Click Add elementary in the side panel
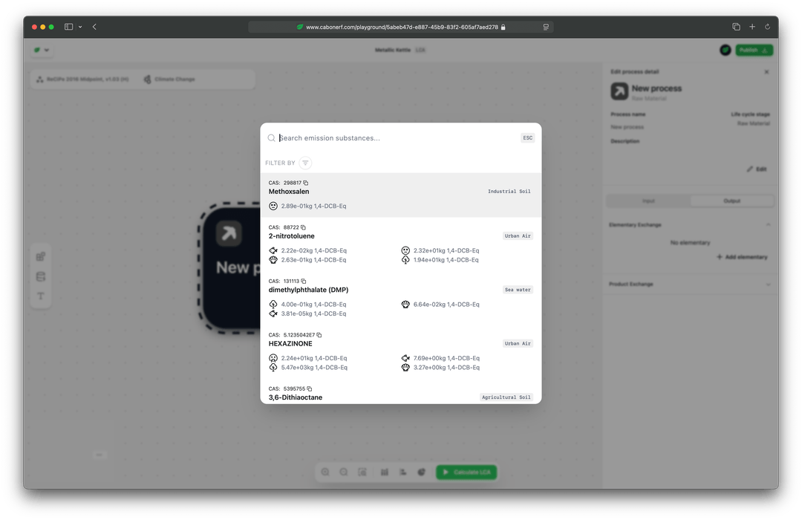The width and height of the screenshot is (802, 520). click(742, 257)
